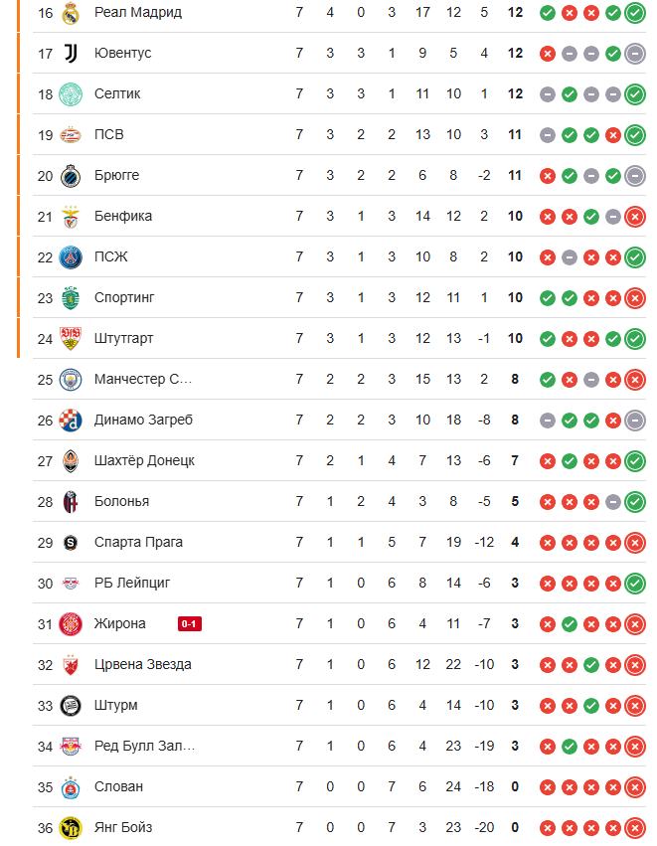Open the Црвена Звезда team link
Screen dimensions: 657x846
(142, 665)
